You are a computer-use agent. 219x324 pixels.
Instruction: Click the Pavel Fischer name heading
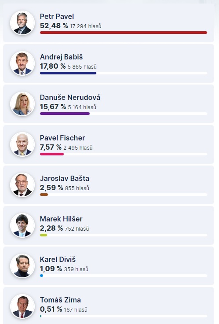click(x=62, y=138)
